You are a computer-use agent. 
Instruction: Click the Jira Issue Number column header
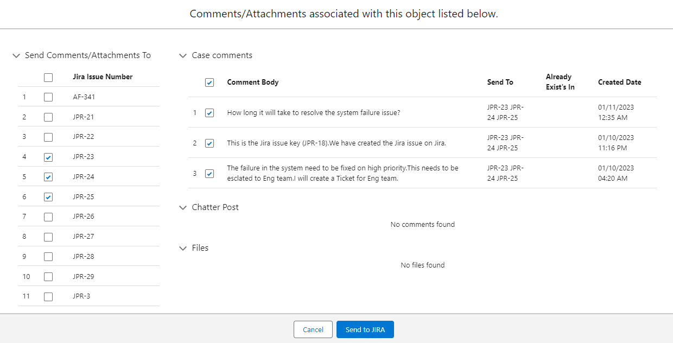(x=103, y=77)
